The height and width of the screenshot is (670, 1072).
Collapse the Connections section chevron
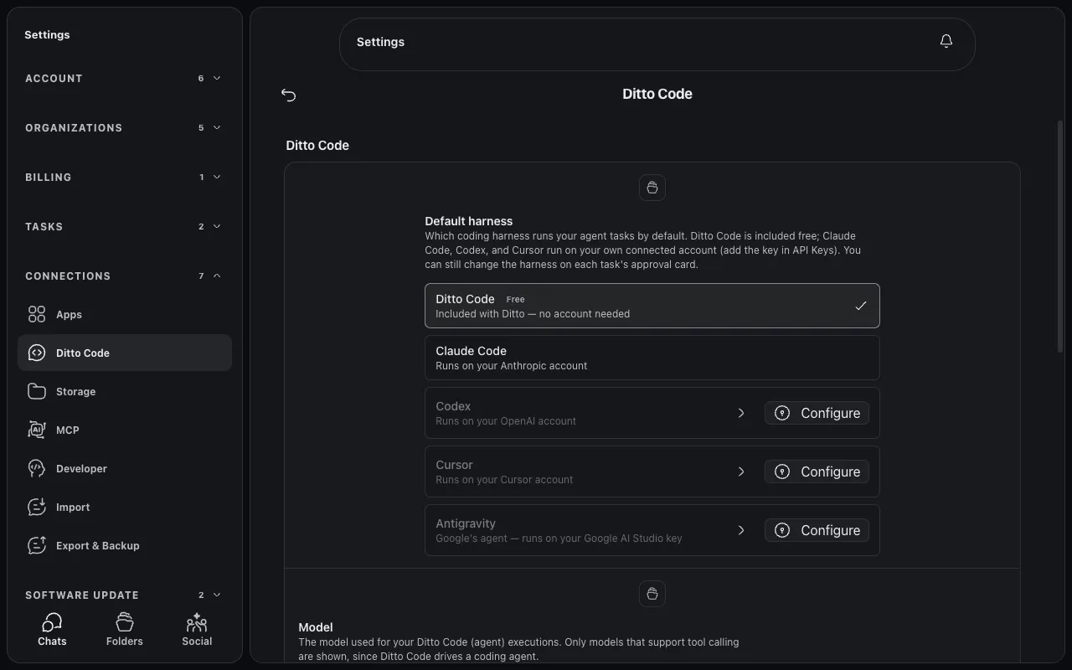(x=217, y=276)
